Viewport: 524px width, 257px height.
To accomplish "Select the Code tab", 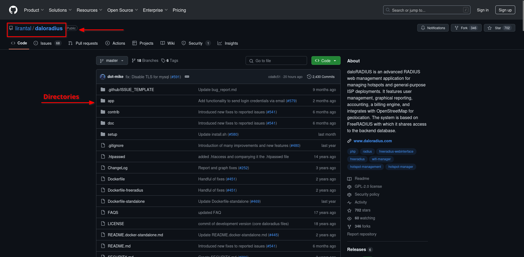I will coord(19,43).
